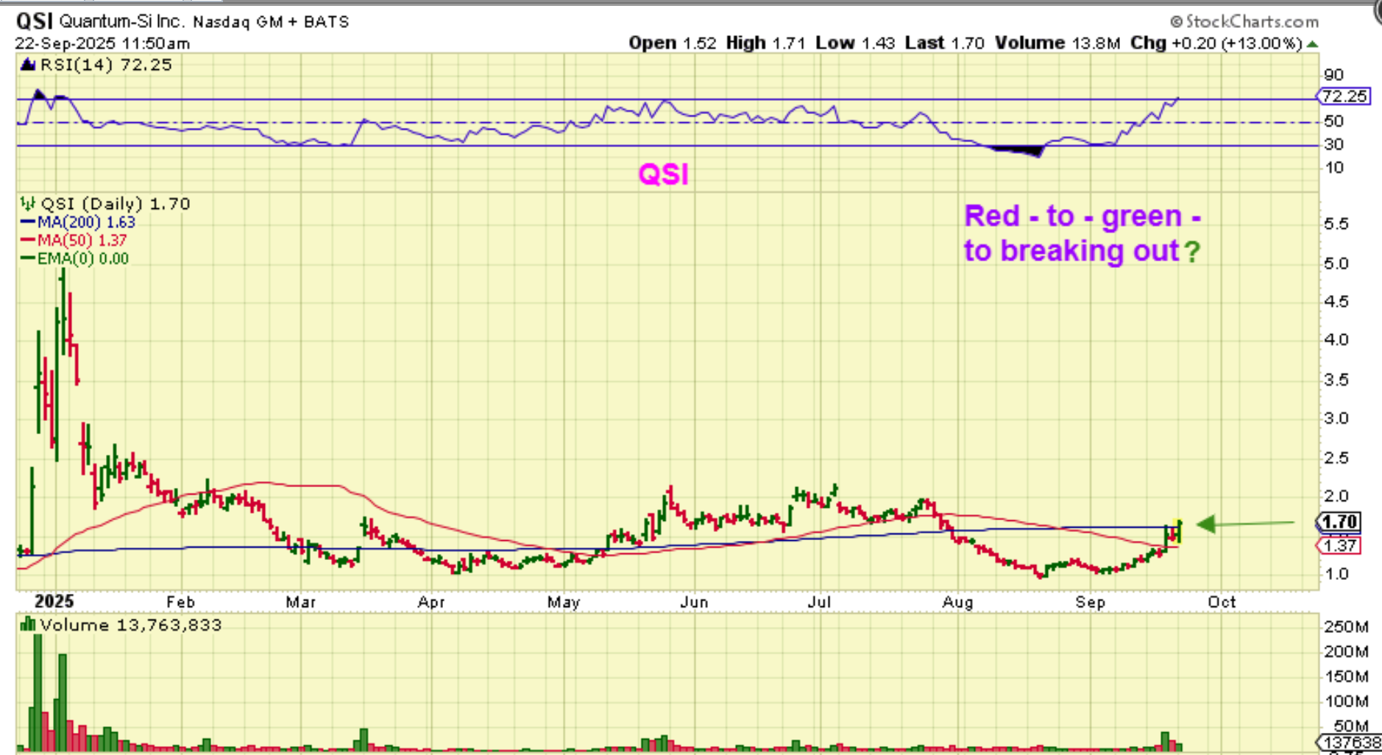
Task: Click the RSI(14) 72.25 indicator label
Action: (x=106, y=65)
